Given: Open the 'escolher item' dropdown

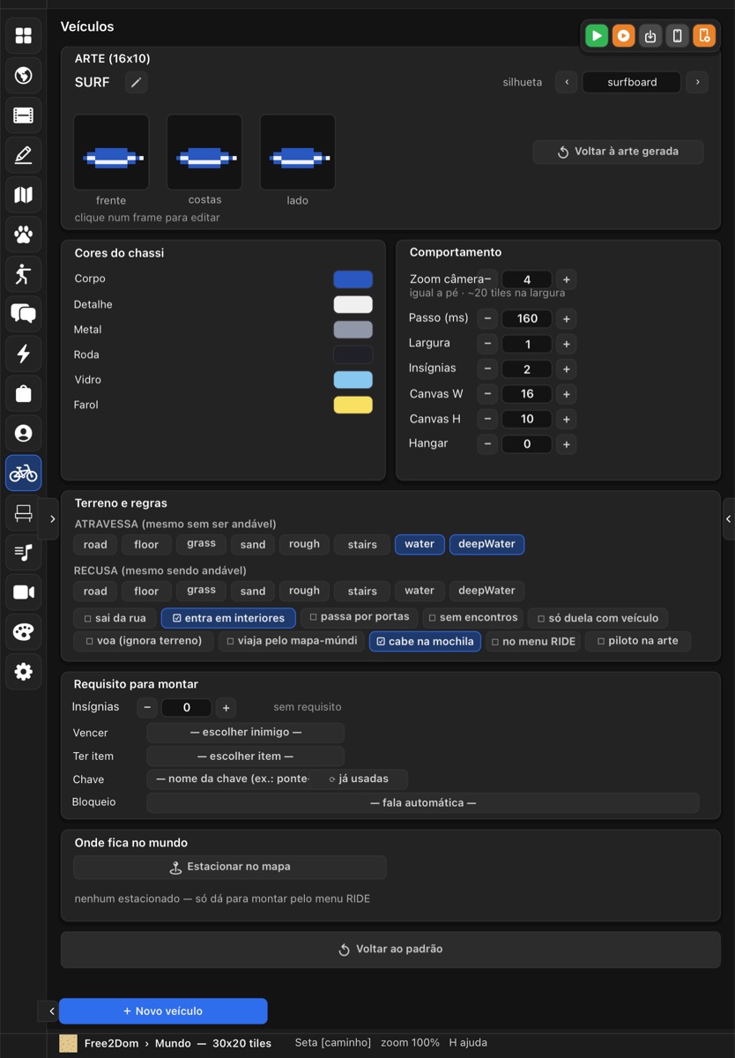Looking at the screenshot, I should [246, 756].
